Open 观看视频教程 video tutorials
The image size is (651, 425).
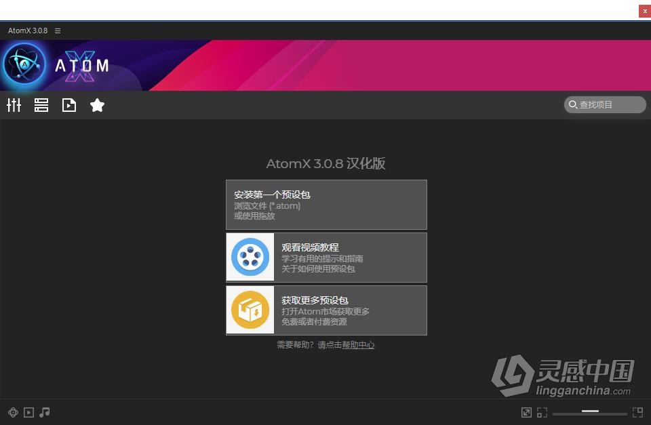click(326, 258)
